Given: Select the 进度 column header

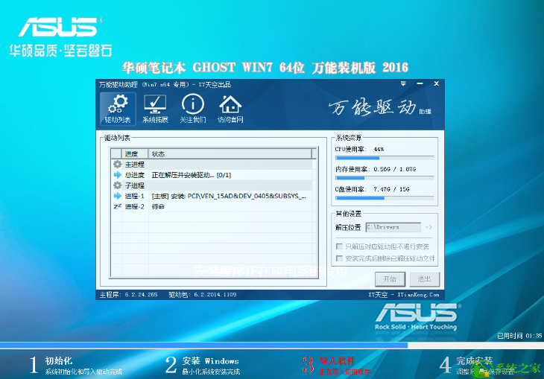Looking at the screenshot, I should click(x=135, y=154).
